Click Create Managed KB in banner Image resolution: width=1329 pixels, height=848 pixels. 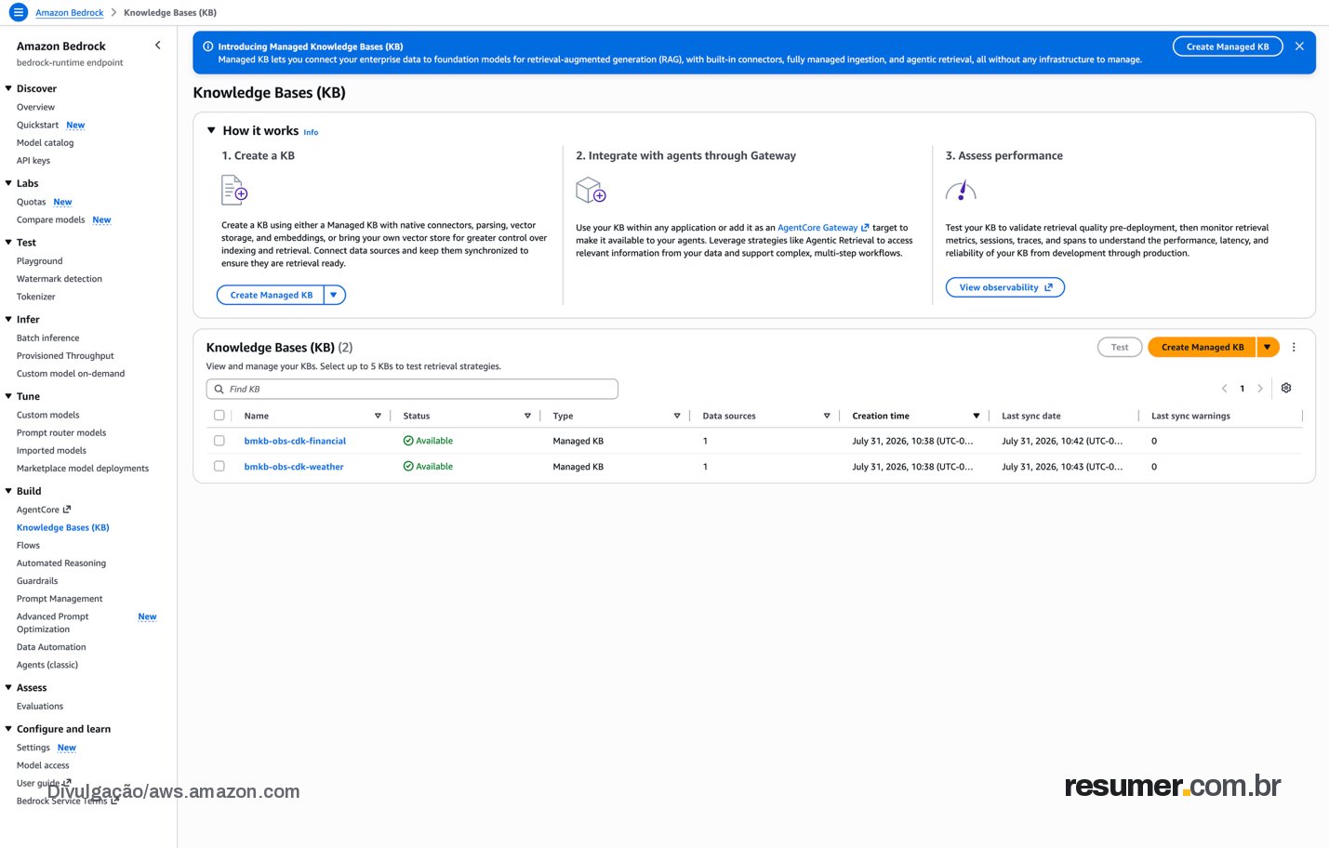click(x=1228, y=46)
